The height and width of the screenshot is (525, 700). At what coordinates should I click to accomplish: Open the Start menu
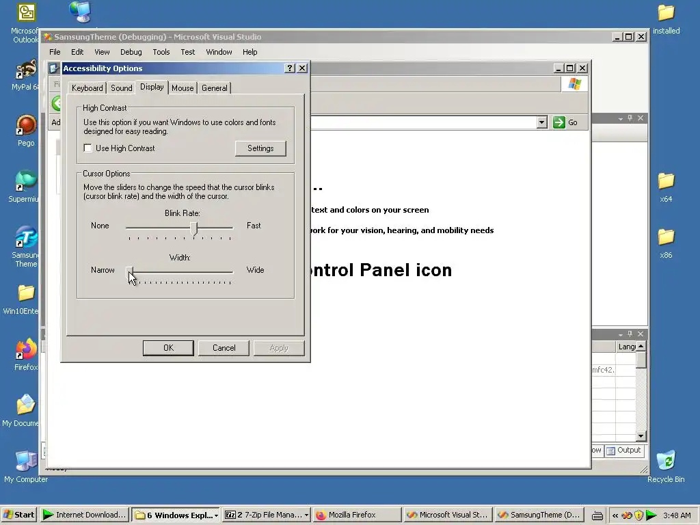pyautogui.click(x=18, y=515)
